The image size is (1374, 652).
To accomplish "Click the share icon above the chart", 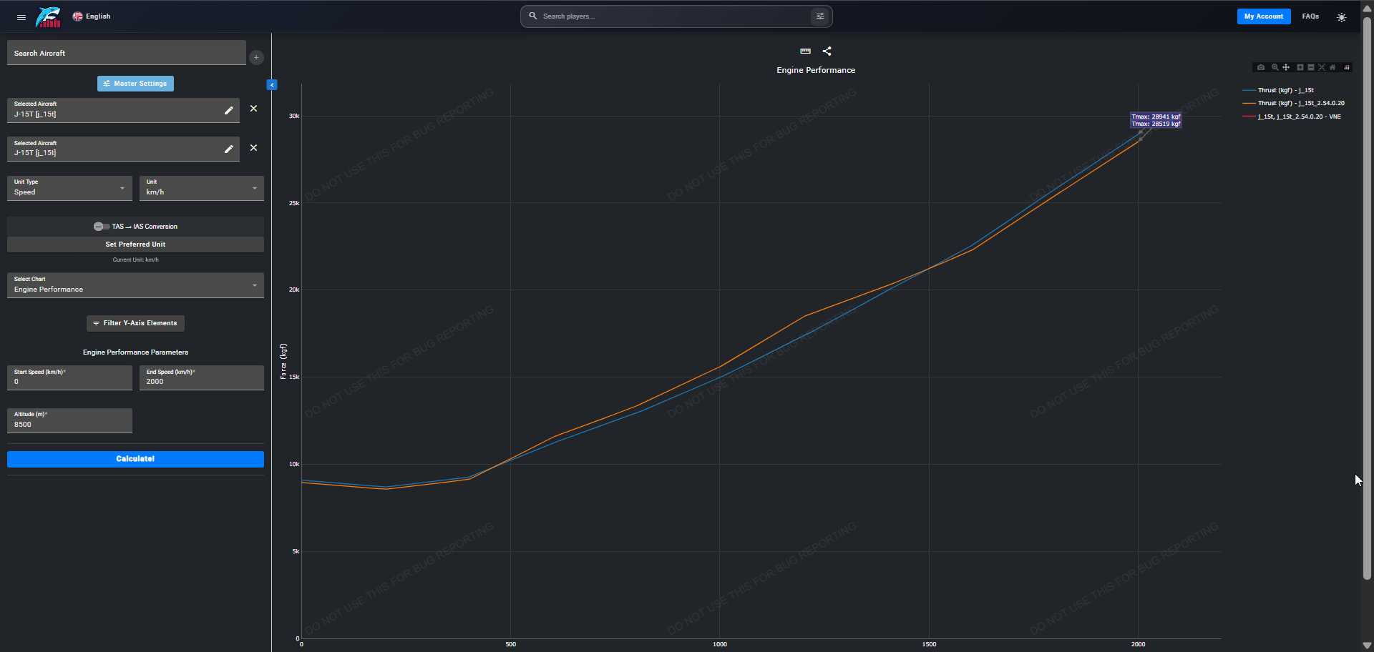I will [827, 51].
